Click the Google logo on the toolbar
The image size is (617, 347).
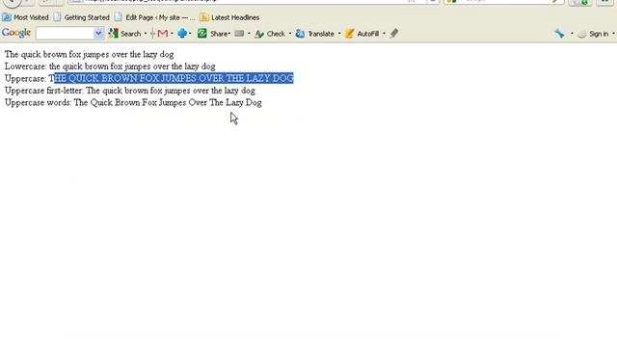coord(16,33)
